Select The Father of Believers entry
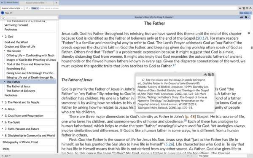This screenshot has width=253, height=158. click(21, 91)
